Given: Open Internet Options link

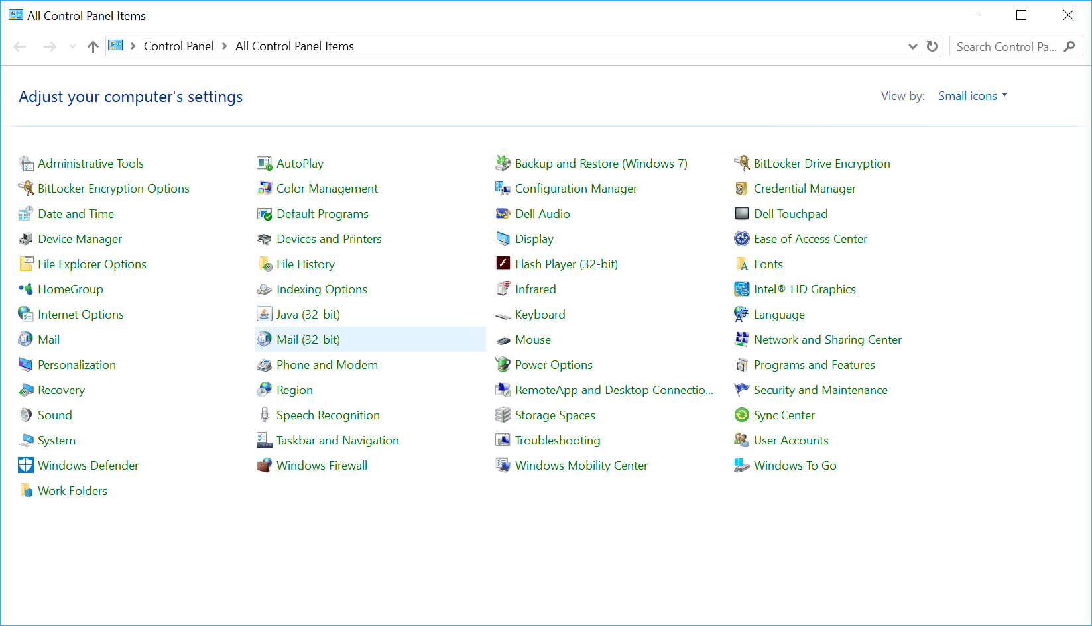Looking at the screenshot, I should click(x=81, y=315).
